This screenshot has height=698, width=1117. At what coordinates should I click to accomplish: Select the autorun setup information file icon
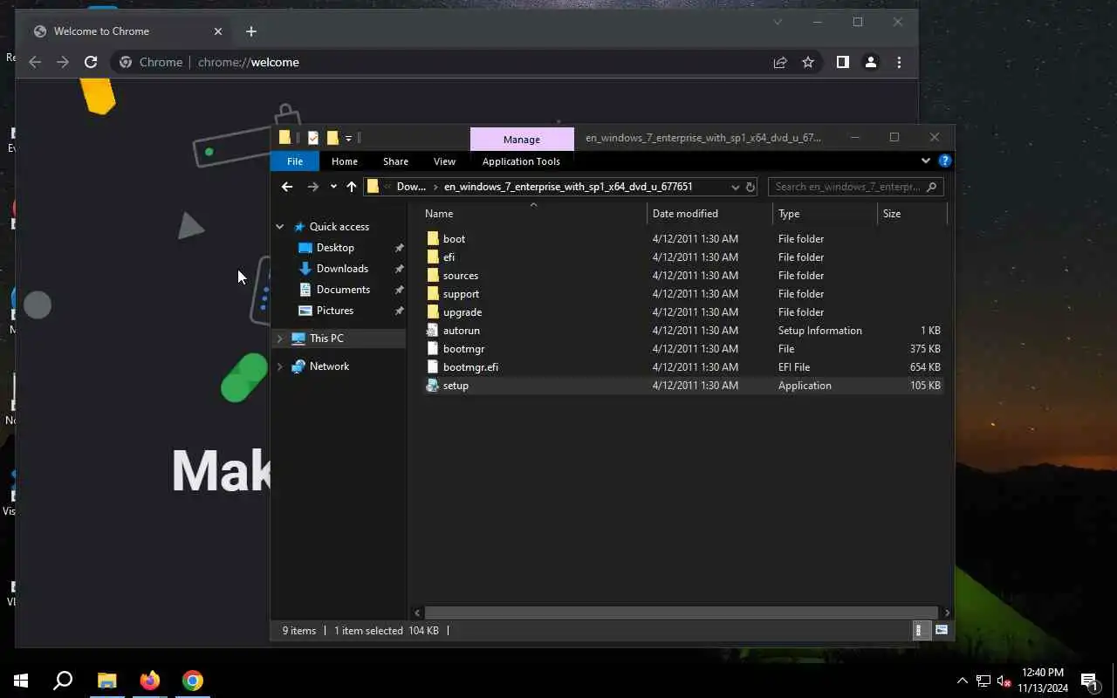point(433,330)
